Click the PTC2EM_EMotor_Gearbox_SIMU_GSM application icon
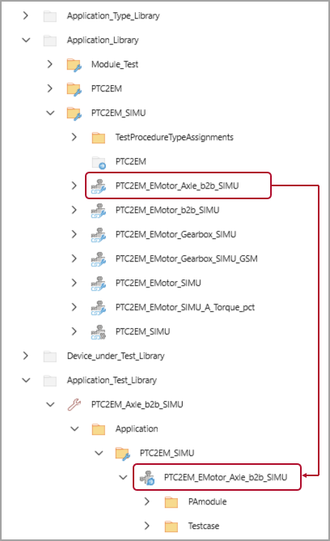This screenshot has height=541, width=330. coord(99,259)
